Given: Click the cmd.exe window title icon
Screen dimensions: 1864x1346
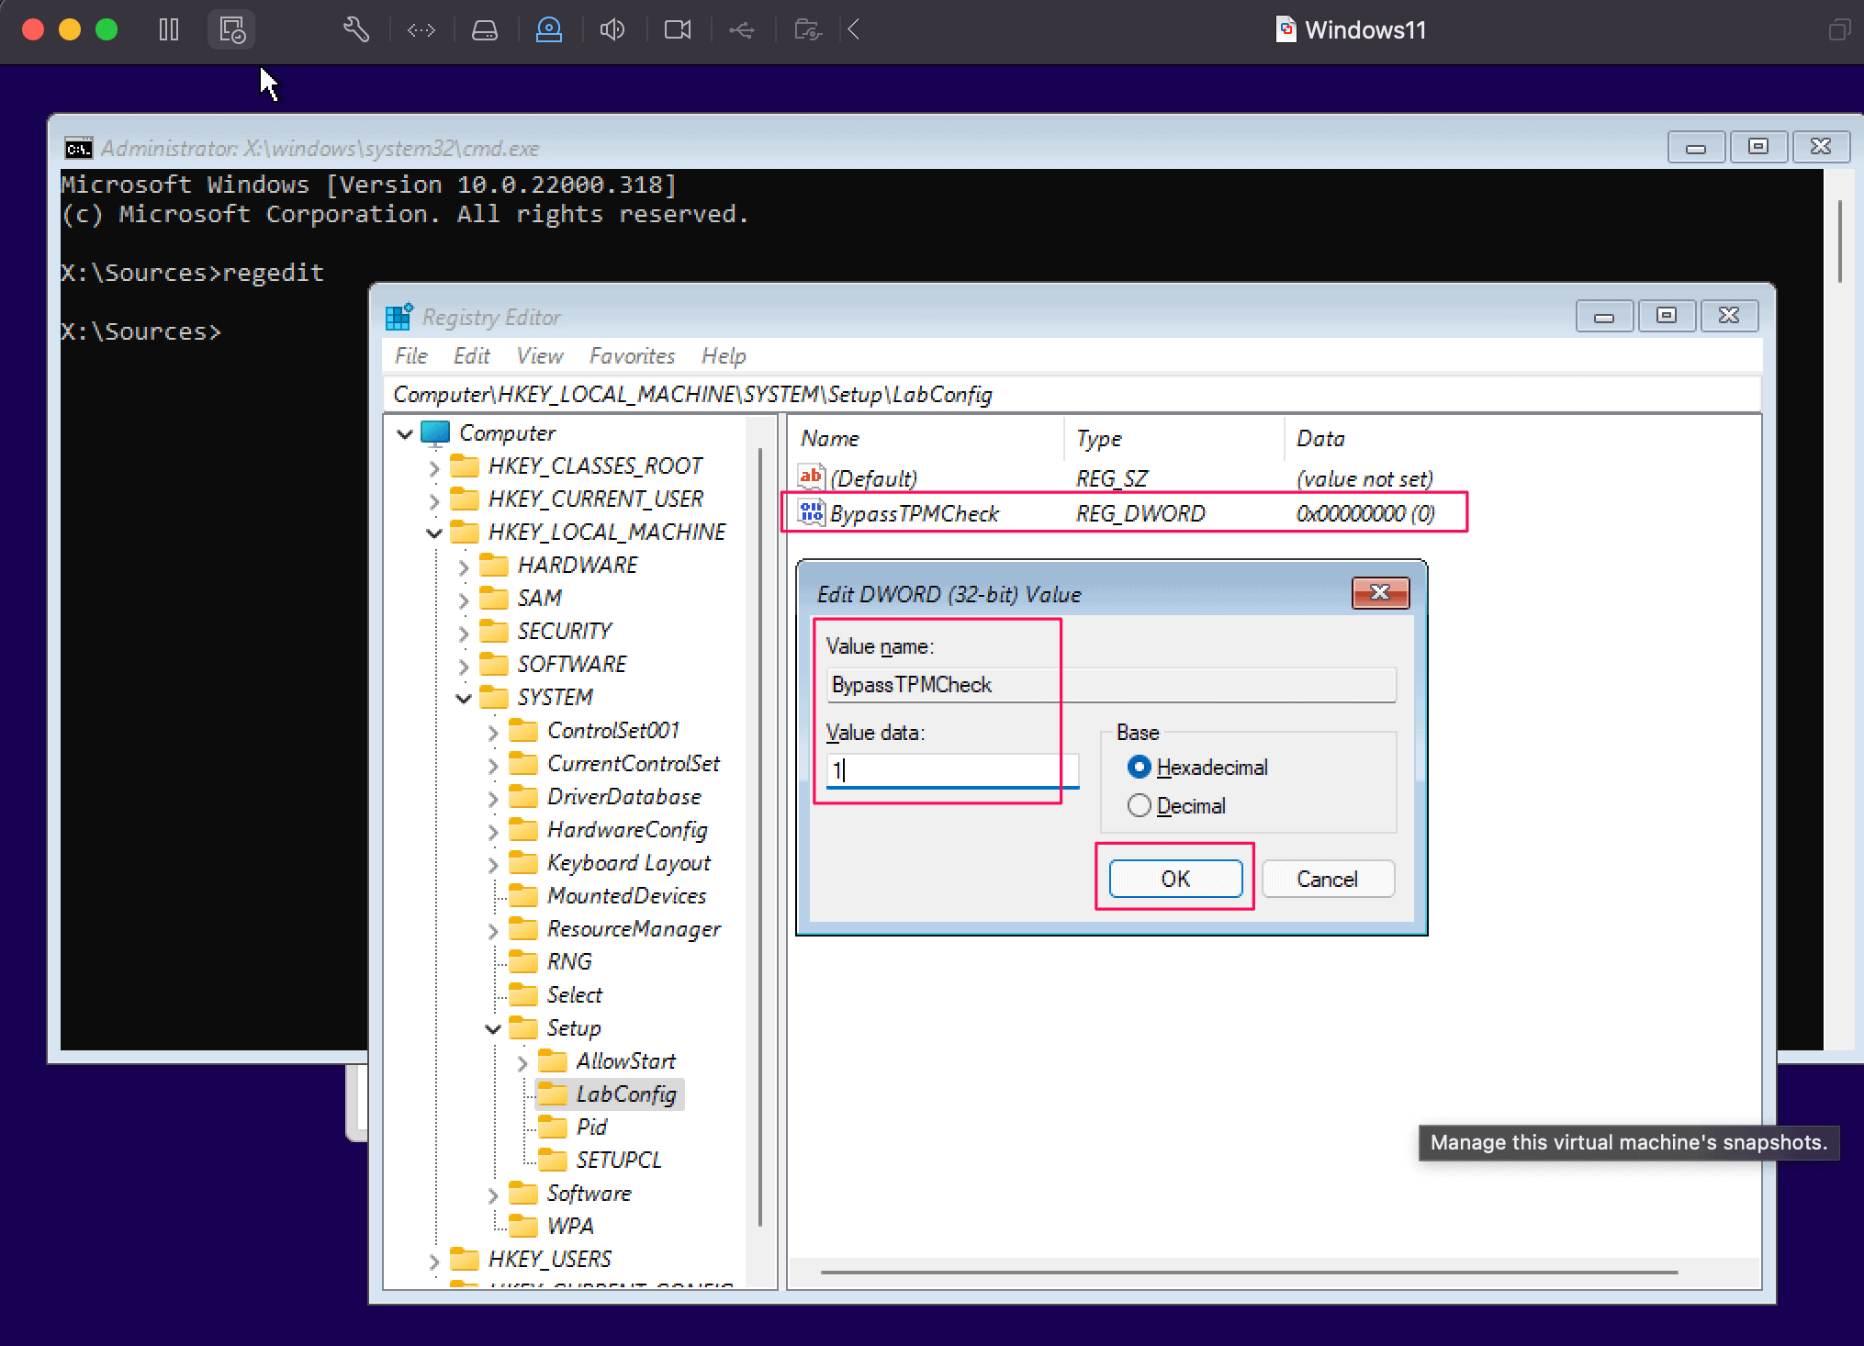Looking at the screenshot, I should point(79,148).
